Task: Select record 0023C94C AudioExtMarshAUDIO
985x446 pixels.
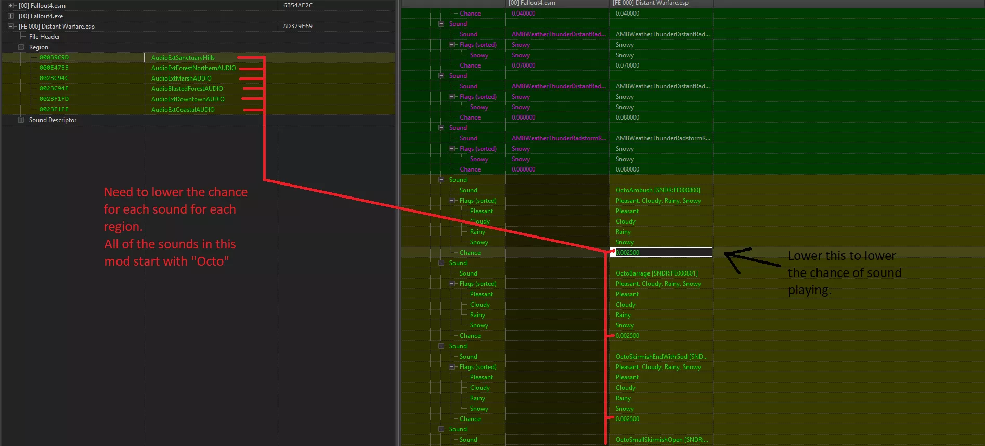Action: pyautogui.click(x=198, y=78)
